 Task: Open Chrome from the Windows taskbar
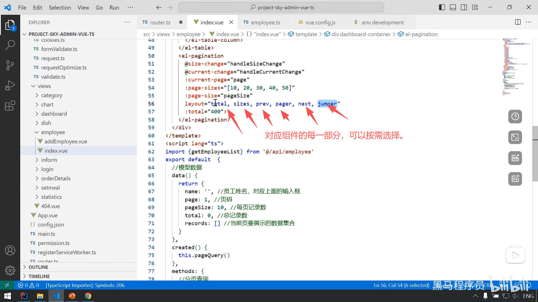(x=88, y=296)
